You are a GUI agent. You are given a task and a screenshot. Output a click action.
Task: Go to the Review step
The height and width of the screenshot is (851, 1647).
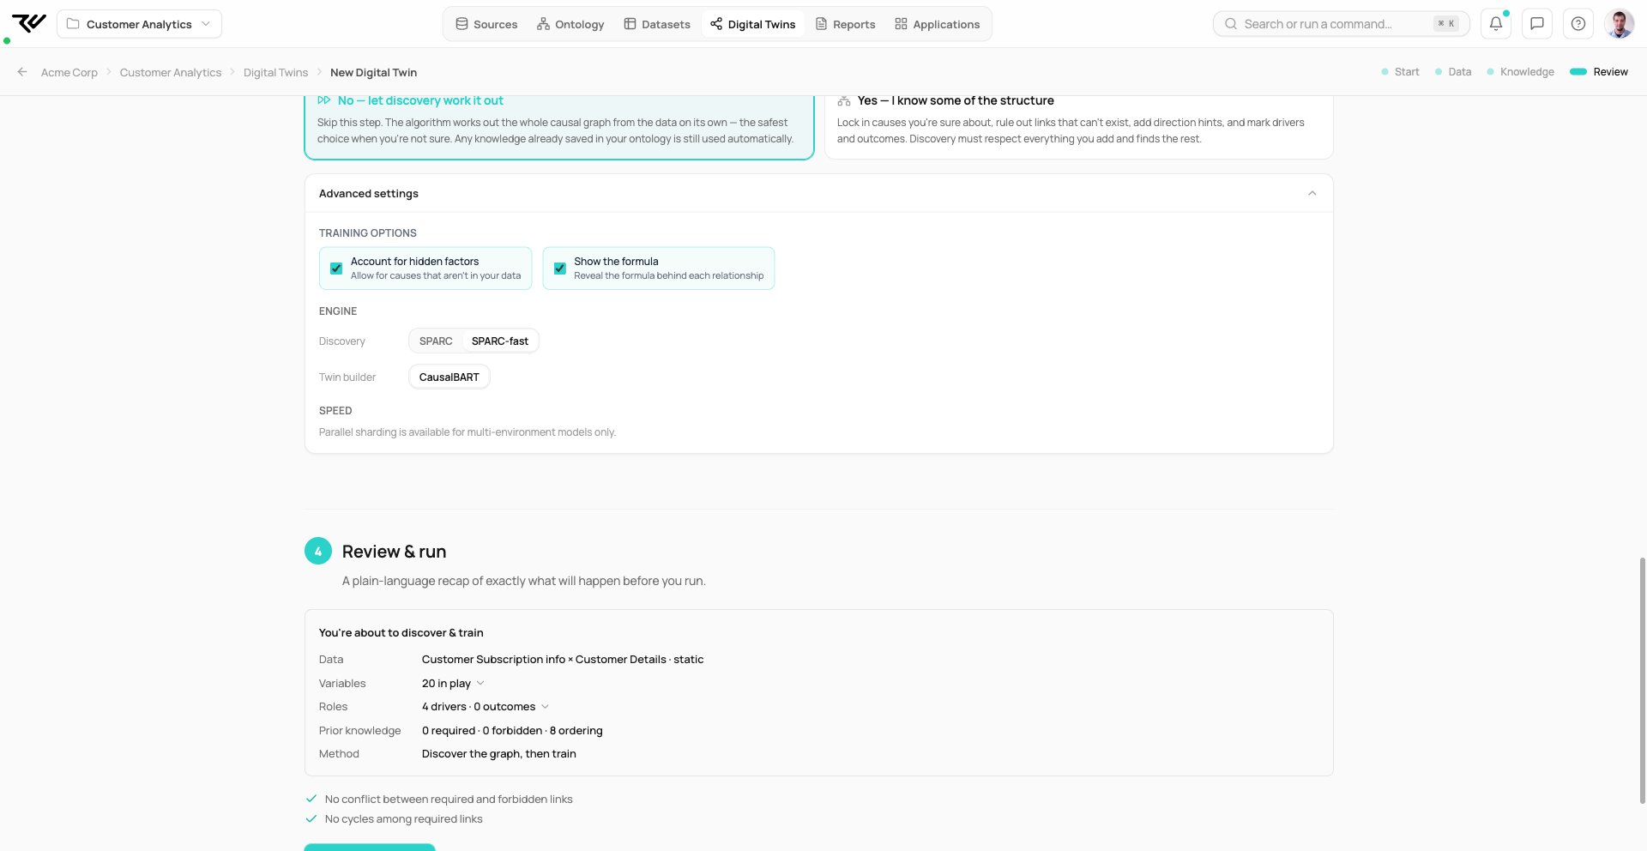coord(1599,72)
